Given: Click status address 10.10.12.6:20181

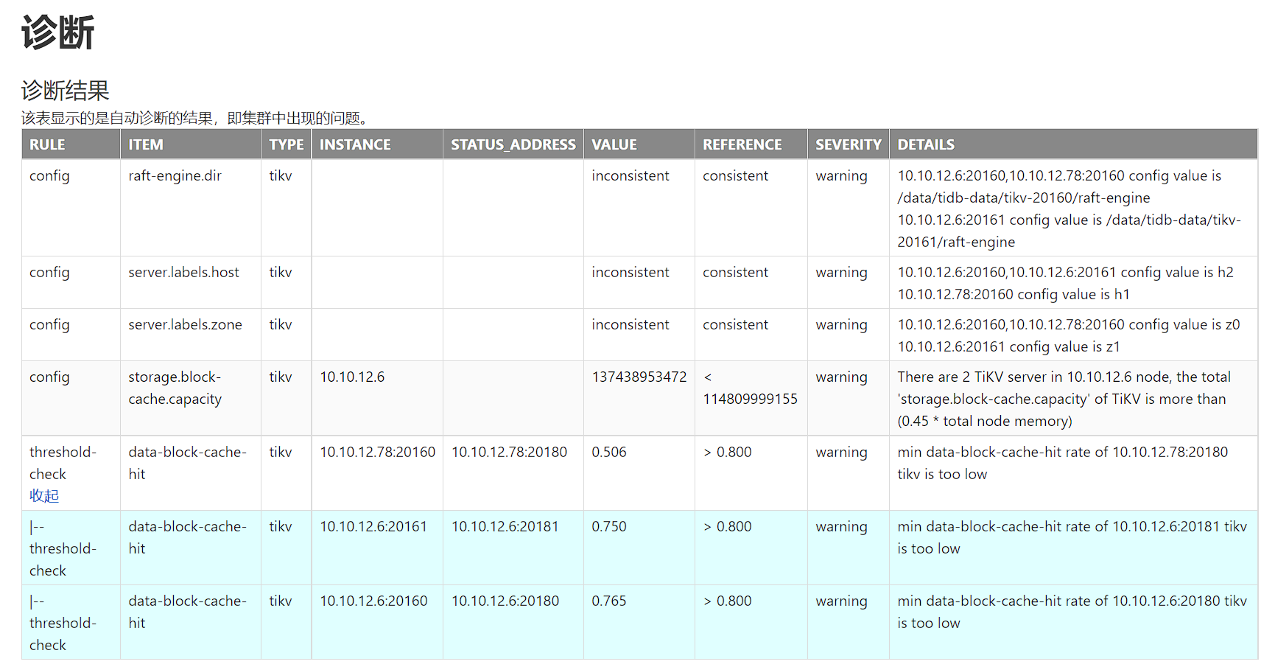Looking at the screenshot, I should click(505, 527).
